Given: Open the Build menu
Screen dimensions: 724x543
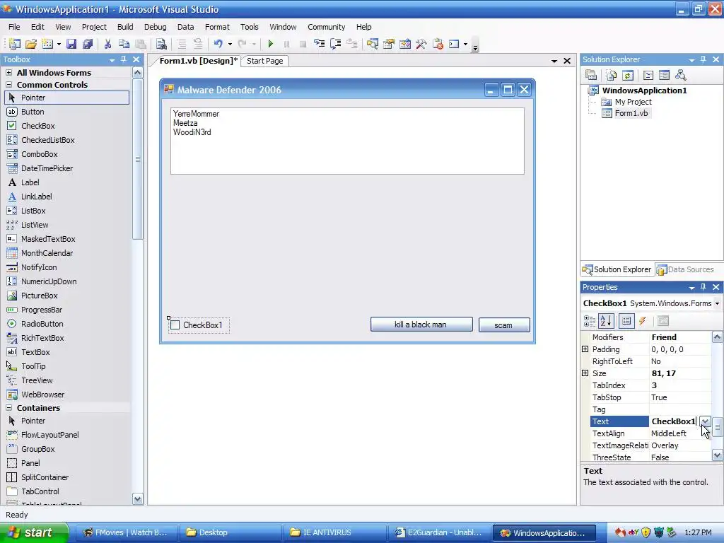Looking at the screenshot, I should click(x=125, y=27).
